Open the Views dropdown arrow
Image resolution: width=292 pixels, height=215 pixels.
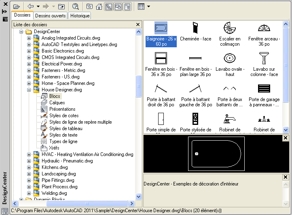coord(148,6)
